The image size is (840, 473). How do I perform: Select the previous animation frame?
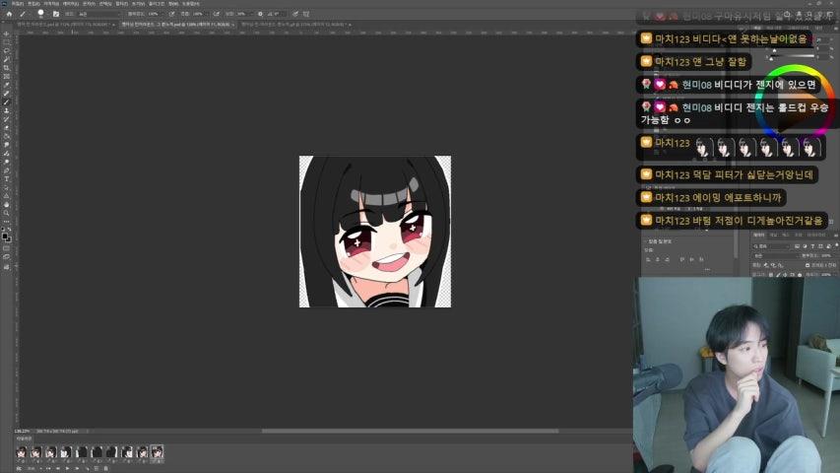[58, 468]
